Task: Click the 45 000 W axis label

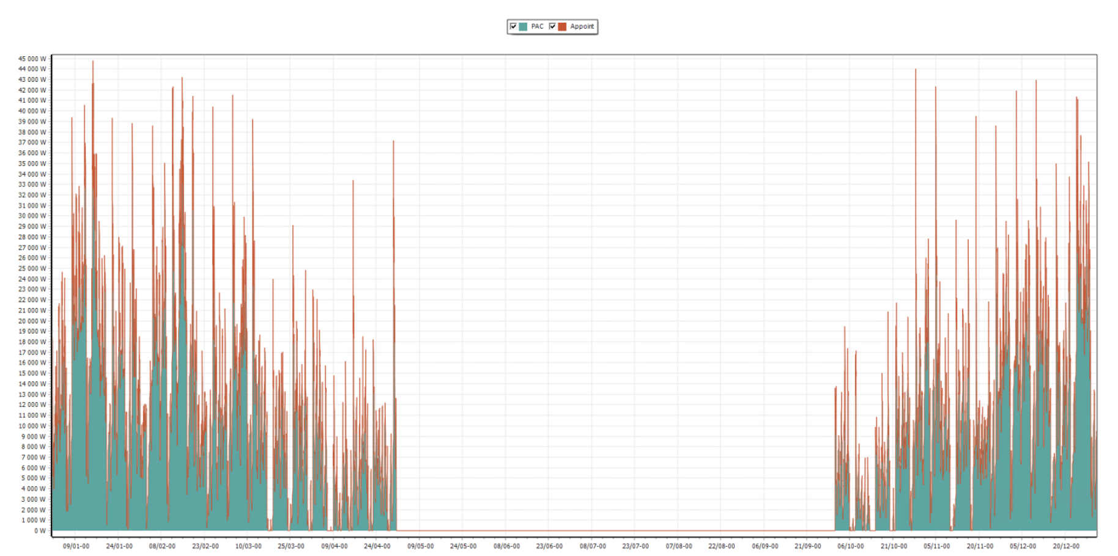Action: click(x=32, y=59)
